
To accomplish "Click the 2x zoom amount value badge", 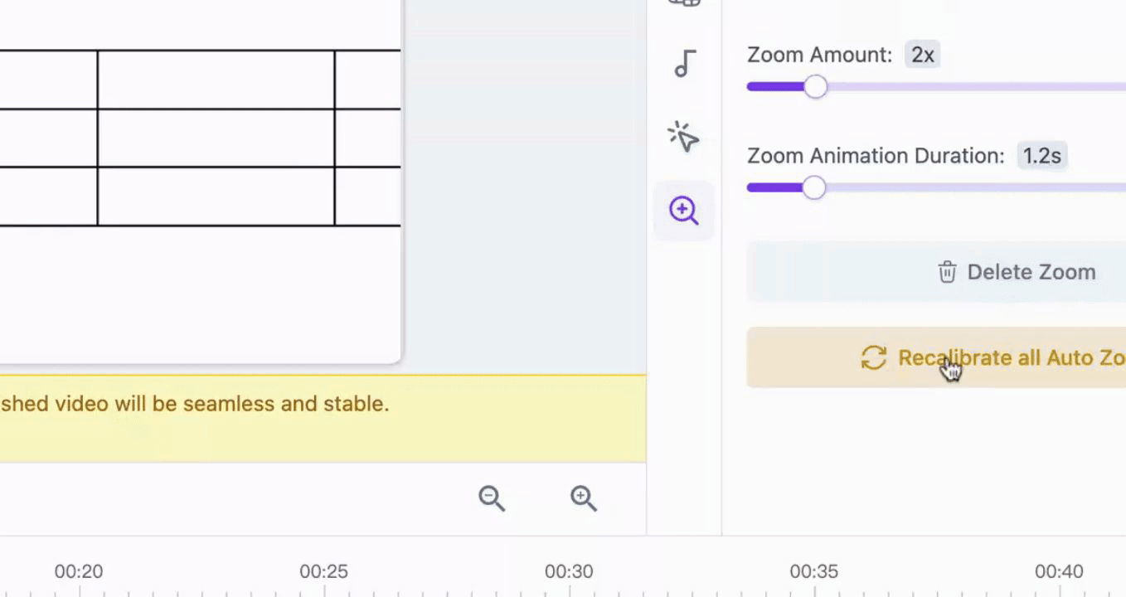I will (x=923, y=56).
